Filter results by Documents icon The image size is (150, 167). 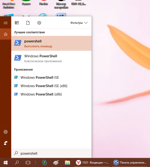pyautogui.click(x=28, y=23)
